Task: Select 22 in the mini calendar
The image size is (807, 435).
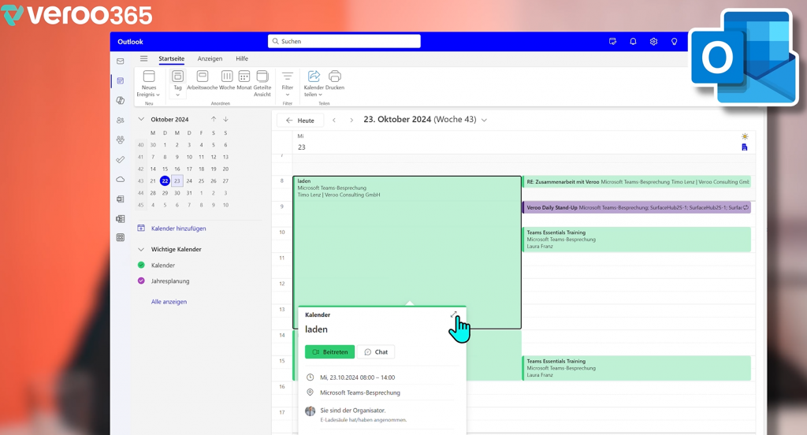Action: tap(165, 180)
